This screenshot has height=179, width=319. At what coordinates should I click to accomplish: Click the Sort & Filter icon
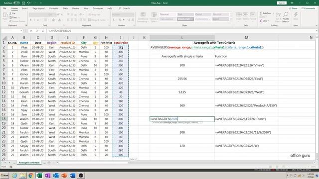278,15
